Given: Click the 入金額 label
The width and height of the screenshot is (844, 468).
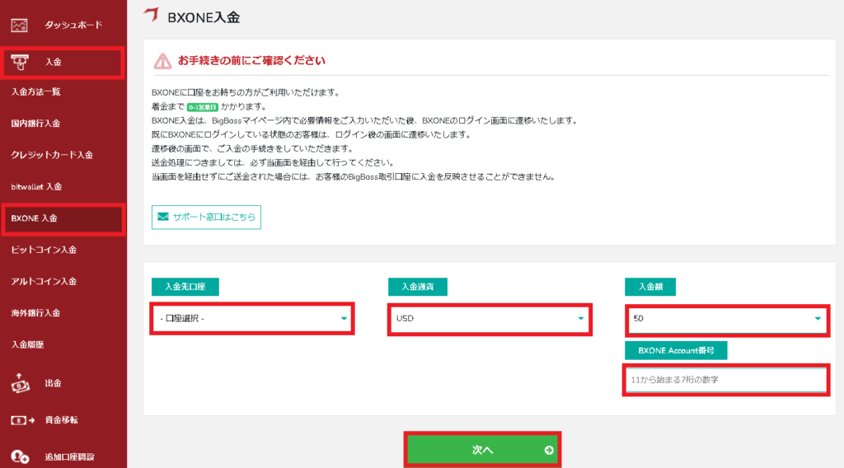Looking at the screenshot, I should [650, 287].
